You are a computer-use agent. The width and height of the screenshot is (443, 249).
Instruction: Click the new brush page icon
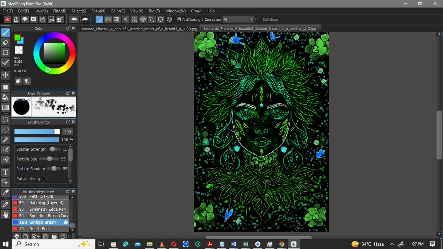(x=26, y=237)
